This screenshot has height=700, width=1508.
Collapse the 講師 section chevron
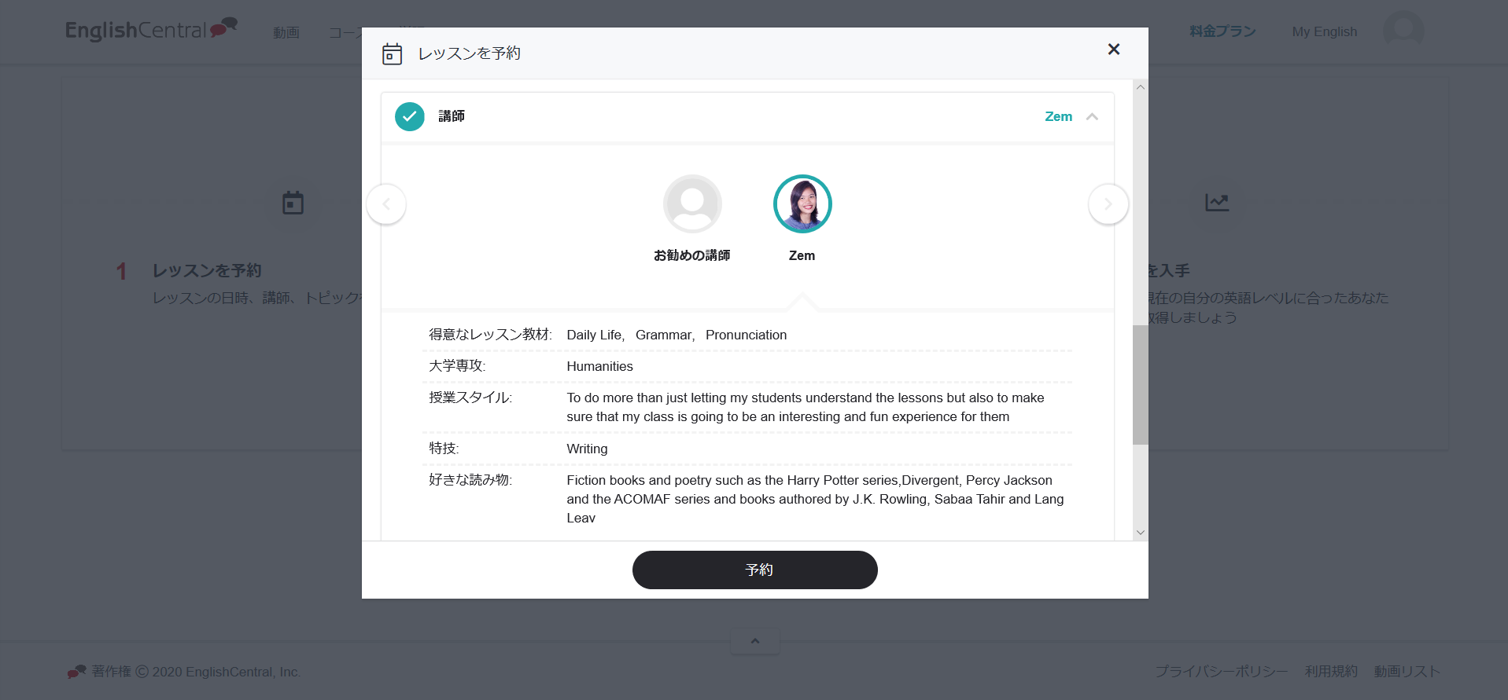(x=1092, y=117)
